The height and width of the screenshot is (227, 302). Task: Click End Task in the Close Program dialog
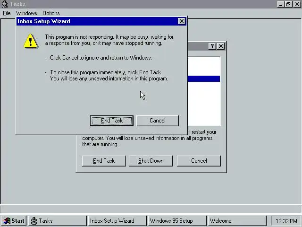(x=104, y=161)
